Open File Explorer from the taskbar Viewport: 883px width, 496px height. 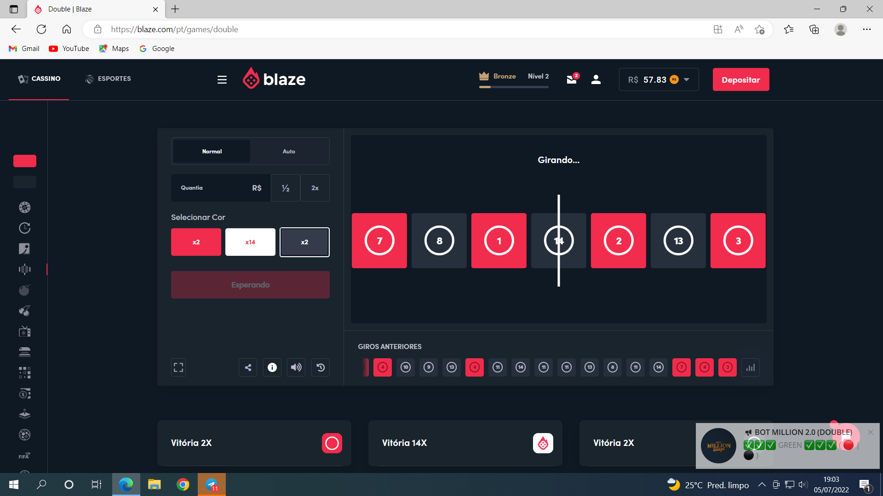(155, 485)
